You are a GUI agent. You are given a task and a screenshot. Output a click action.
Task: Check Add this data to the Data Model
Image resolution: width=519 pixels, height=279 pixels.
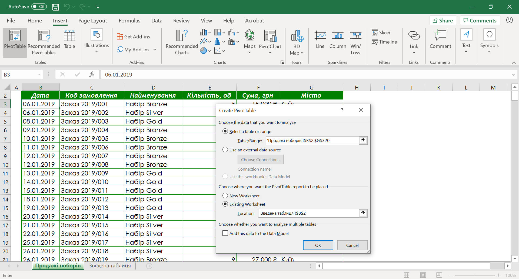pyautogui.click(x=225, y=233)
